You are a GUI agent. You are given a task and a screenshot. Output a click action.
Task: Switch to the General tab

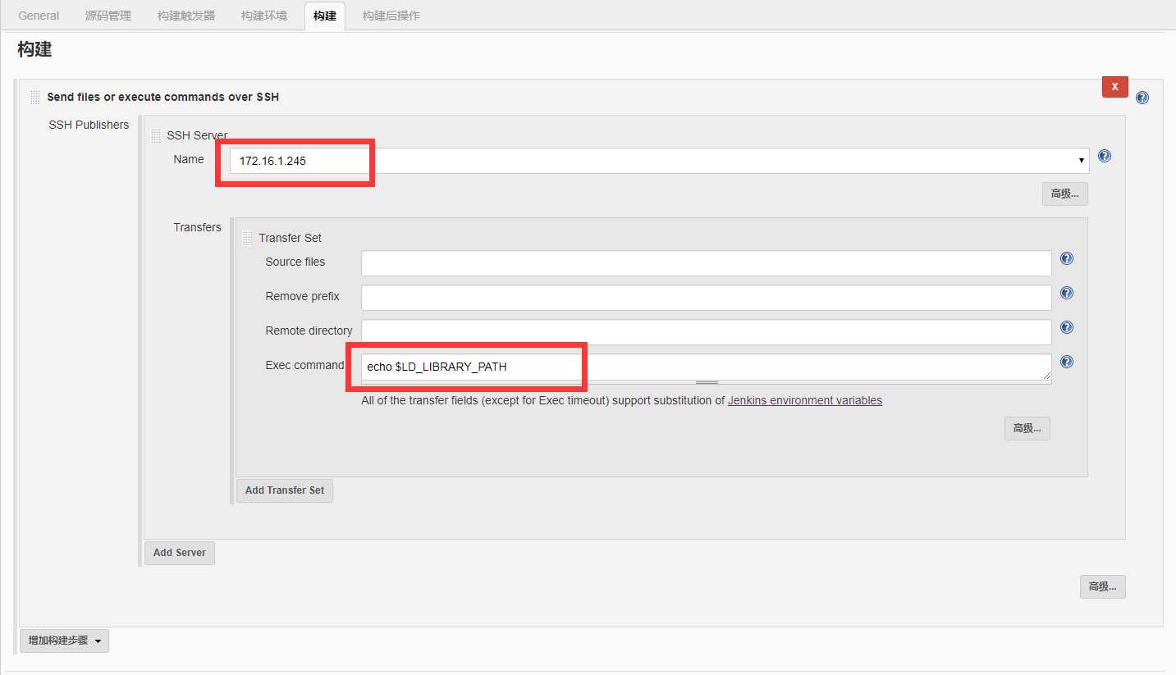pos(39,16)
